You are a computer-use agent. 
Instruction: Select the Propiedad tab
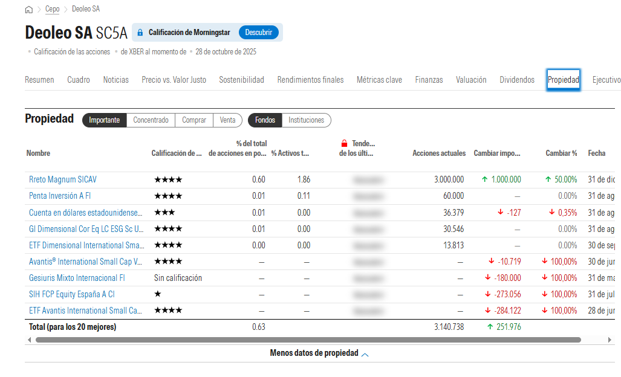pyautogui.click(x=563, y=80)
